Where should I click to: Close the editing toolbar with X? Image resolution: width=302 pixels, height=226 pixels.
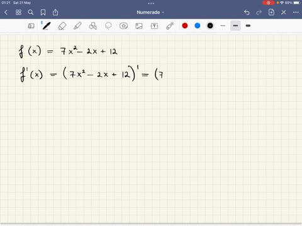pyautogui.click(x=284, y=13)
